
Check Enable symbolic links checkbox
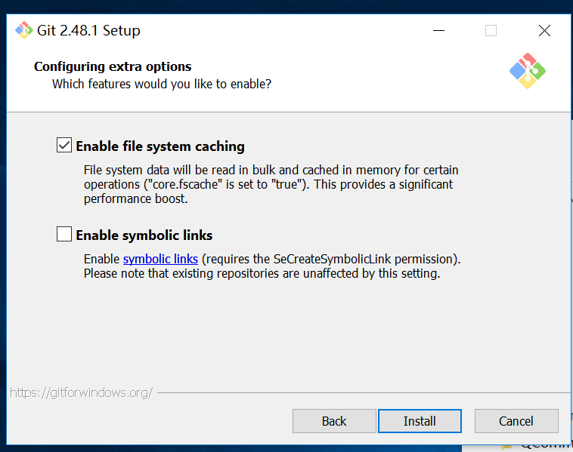click(x=64, y=234)
